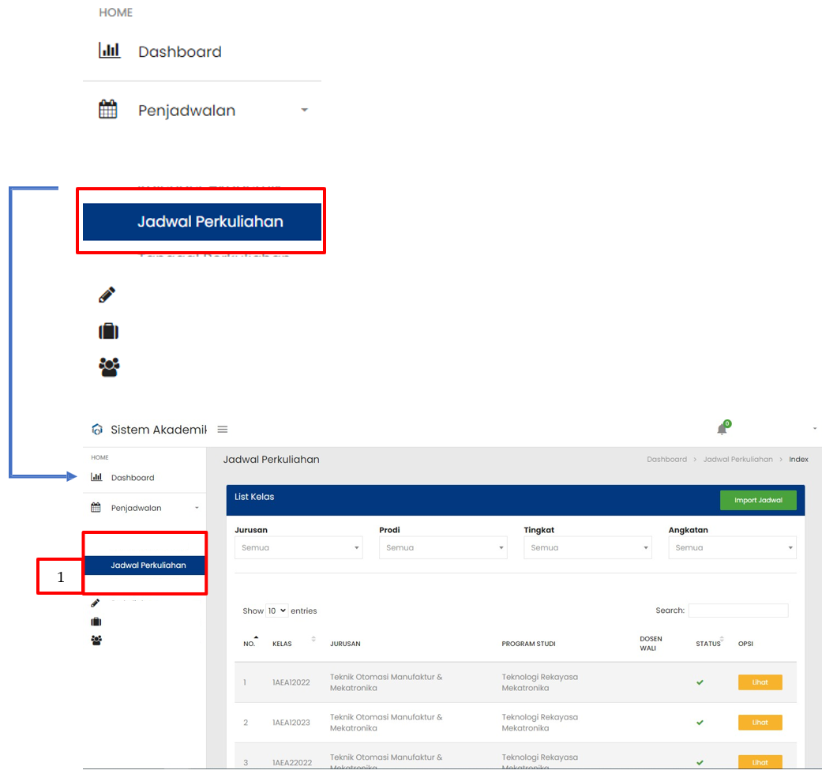Click the PROGRAM STUDI column header
This screenshot has height=774, width=837.
click(528, 644)
